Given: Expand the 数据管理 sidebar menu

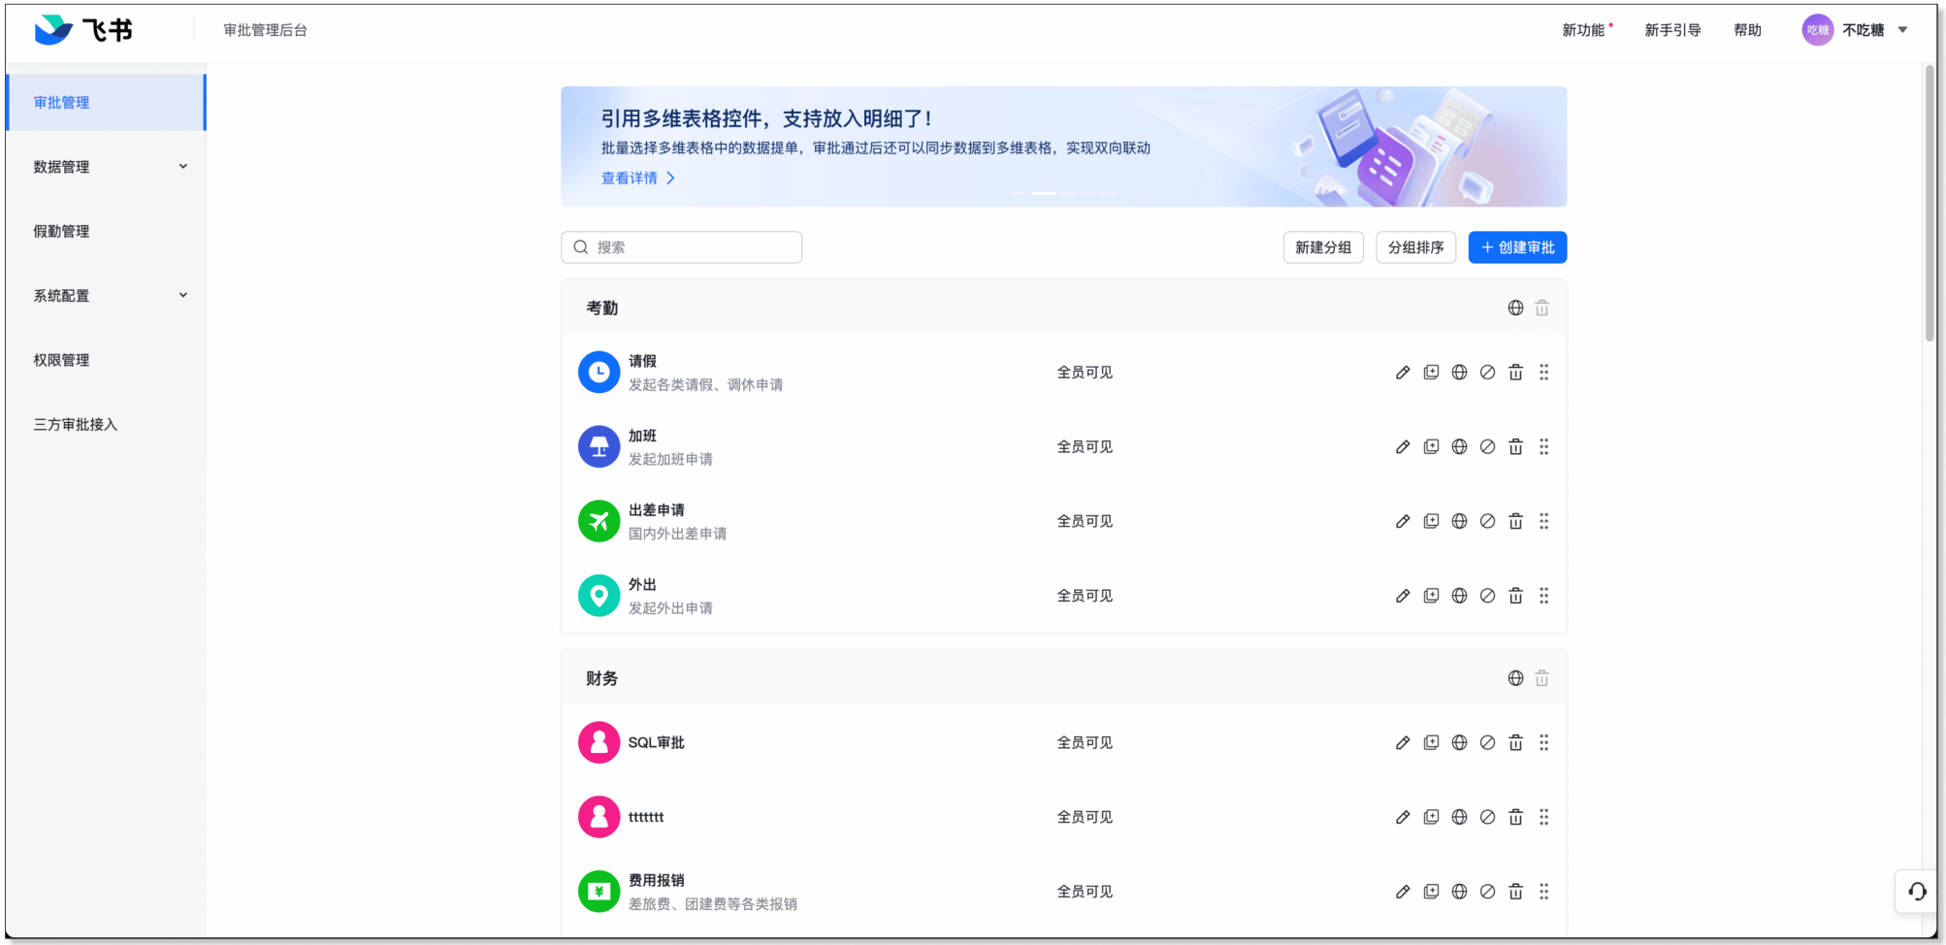Looking at the screenshot, I should pos(107,167).
